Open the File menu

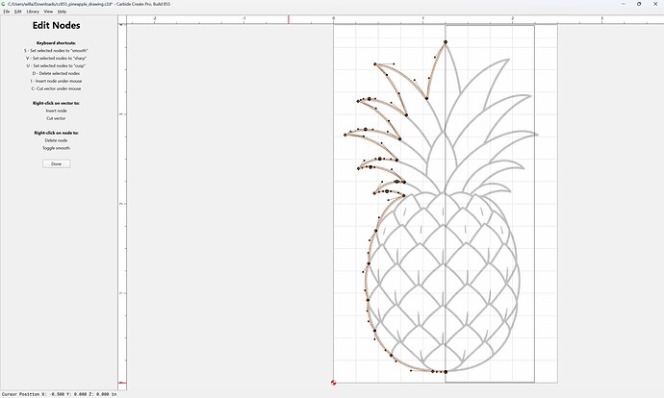pos(7,12)
